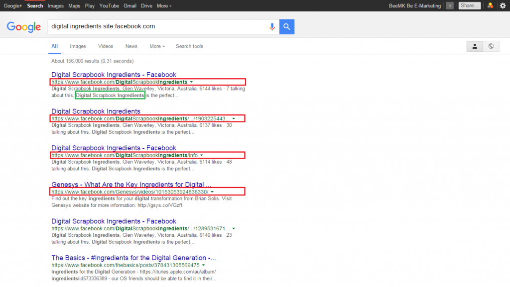Expand the More dropdown under search box
The width and height of the screenshot is (510, 287).
tap(157, 46)
